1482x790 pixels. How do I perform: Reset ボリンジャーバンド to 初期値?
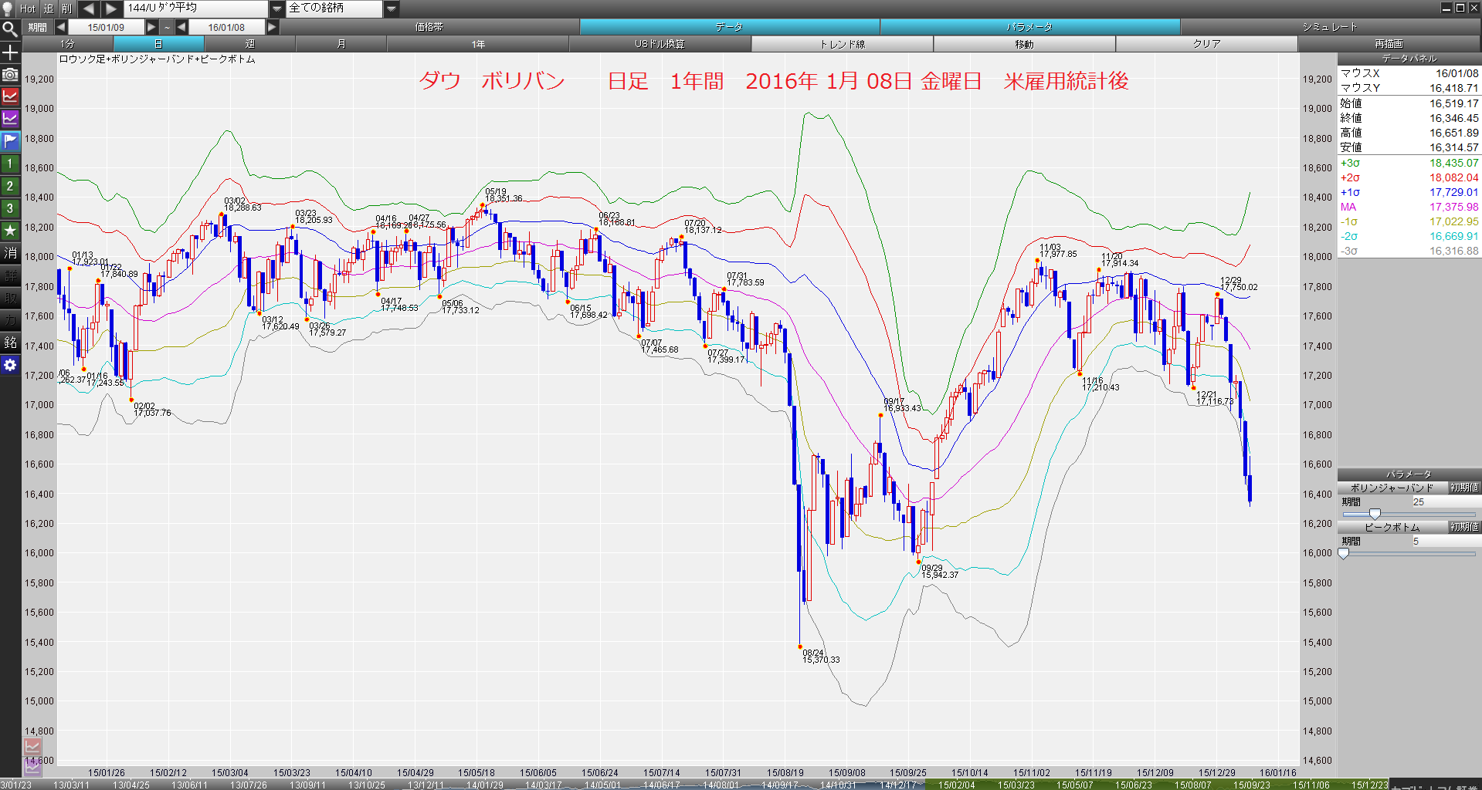click(x=1464, y=488)
